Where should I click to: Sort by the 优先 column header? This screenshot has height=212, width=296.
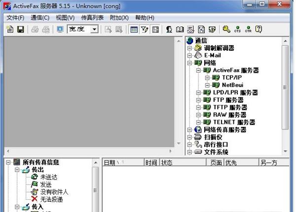point(241,162)
